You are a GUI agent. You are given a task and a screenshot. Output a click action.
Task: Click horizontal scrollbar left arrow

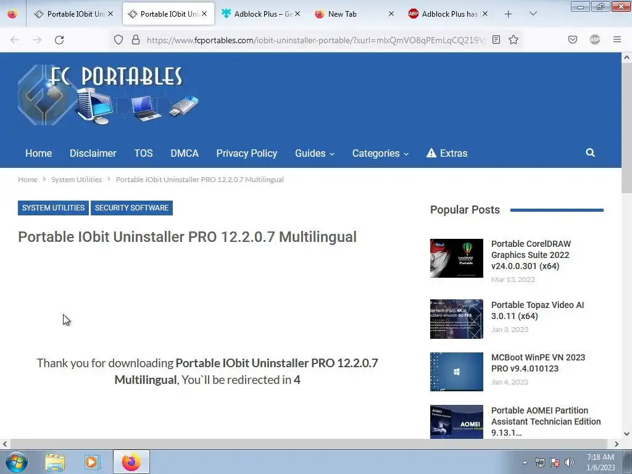click(x=5, y=444)
